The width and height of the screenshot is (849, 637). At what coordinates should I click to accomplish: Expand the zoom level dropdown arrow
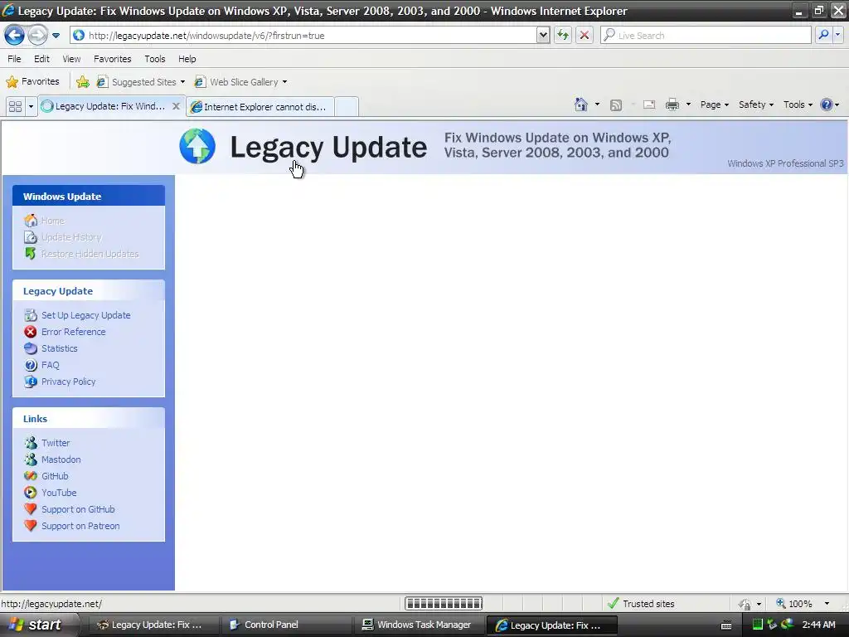[x=827, y=604]
